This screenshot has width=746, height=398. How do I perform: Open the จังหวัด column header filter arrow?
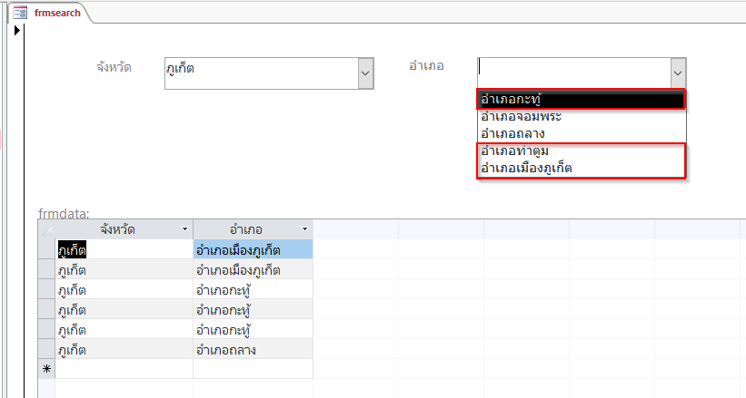coord(184,229)
